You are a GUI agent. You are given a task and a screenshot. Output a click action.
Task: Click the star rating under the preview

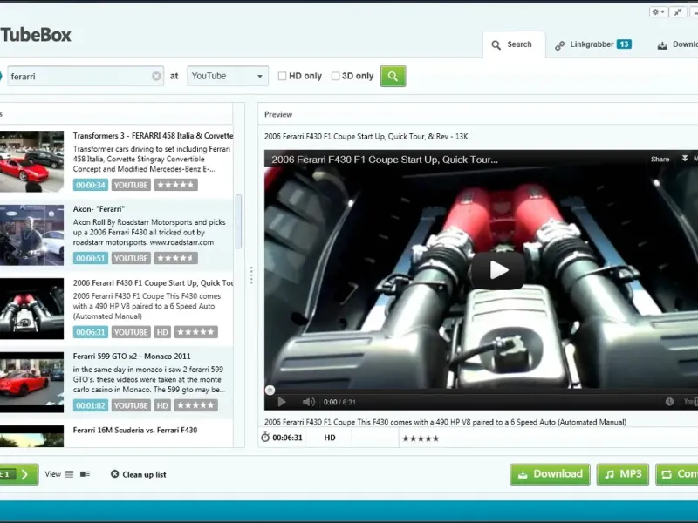tap(421, 438)
